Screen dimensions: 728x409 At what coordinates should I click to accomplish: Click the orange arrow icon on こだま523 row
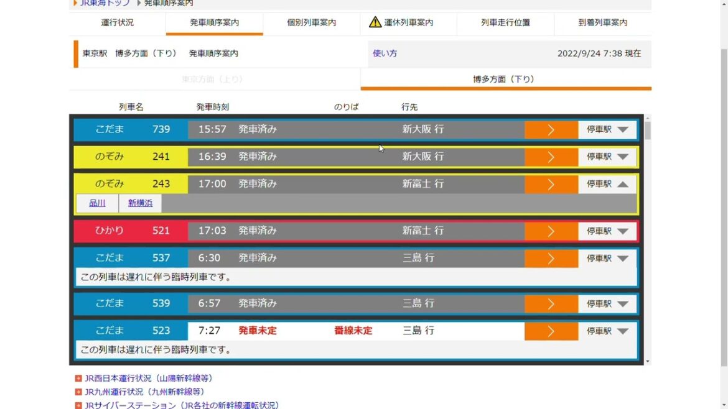(551, 330)
